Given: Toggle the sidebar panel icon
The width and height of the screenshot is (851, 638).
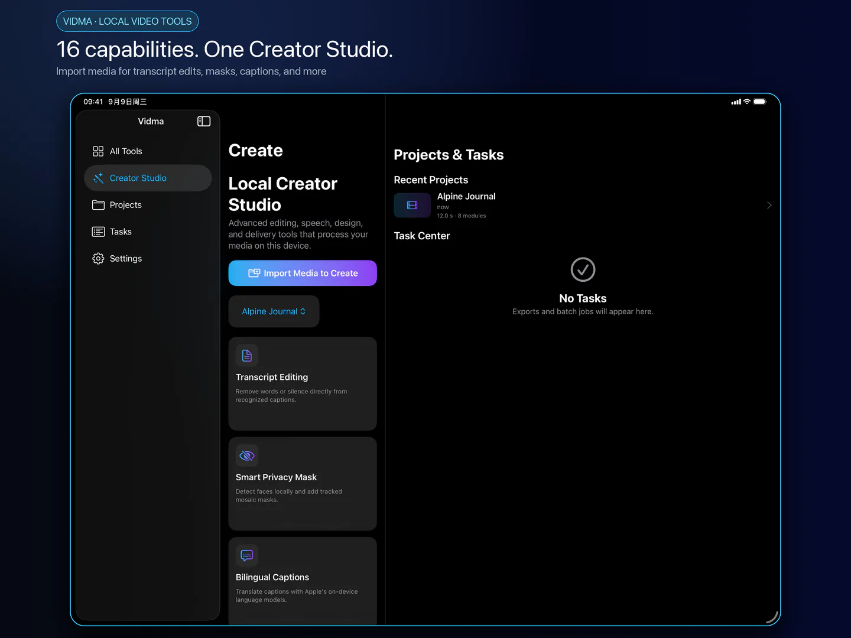Looking at the screenshot, I should tap(204, 121).
